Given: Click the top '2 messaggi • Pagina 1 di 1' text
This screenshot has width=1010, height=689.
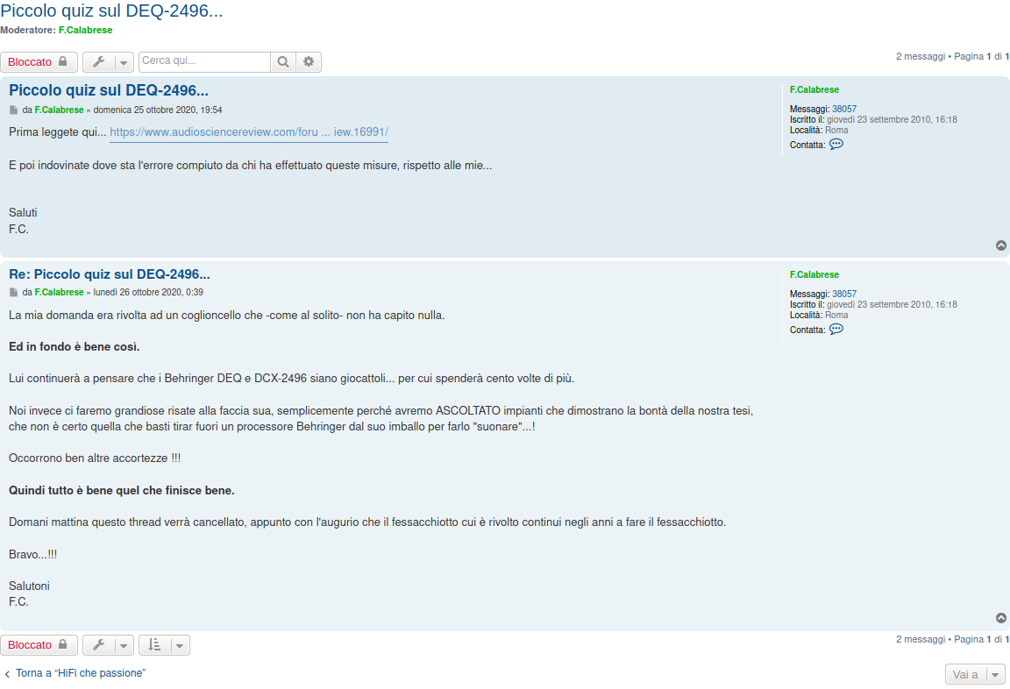Looking at the screenshot, I should click(953, 57).
